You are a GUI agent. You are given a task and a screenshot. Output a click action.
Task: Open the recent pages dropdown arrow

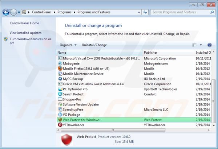point(19,12)
